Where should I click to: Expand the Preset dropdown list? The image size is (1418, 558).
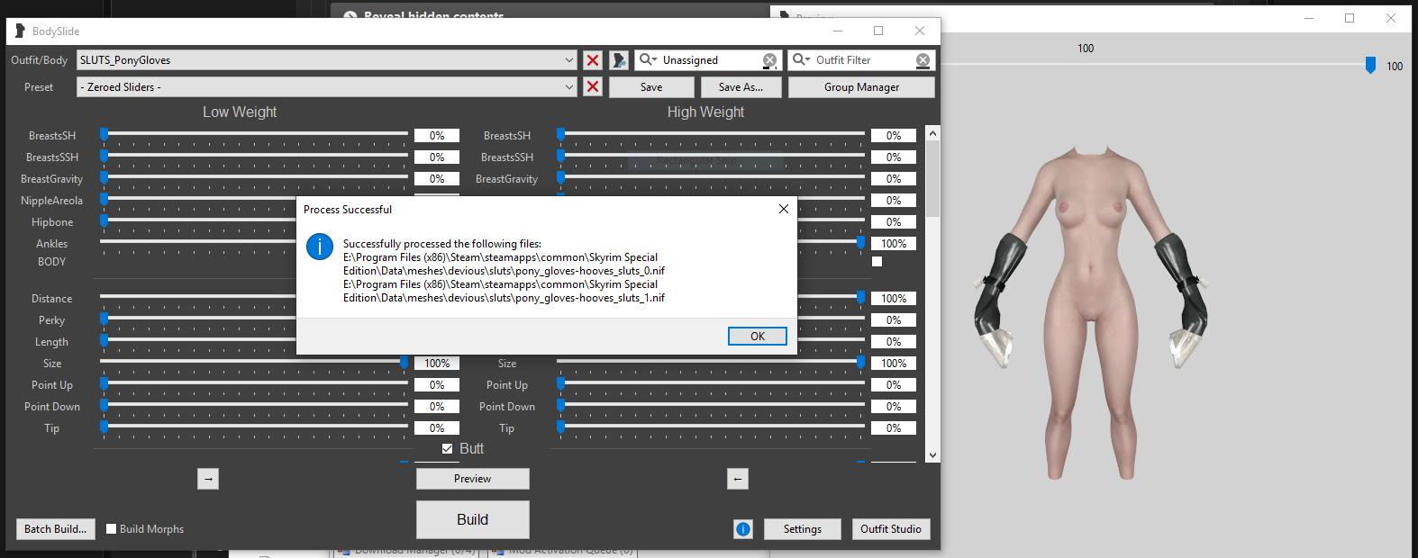569,87
